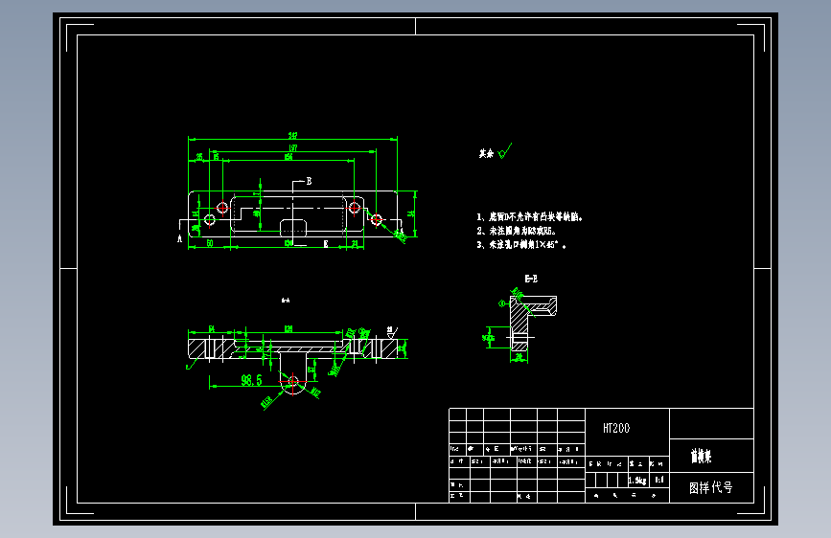Screen dimensions: 831x538
Task: Click the 1:1 scale value in title block
Action: tap(658, 480)
